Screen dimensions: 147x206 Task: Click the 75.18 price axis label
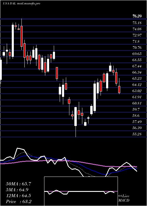tap(137, 23)
